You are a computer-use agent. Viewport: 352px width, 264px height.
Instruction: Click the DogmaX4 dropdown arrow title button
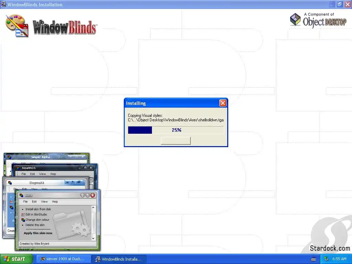click(67, 182)
